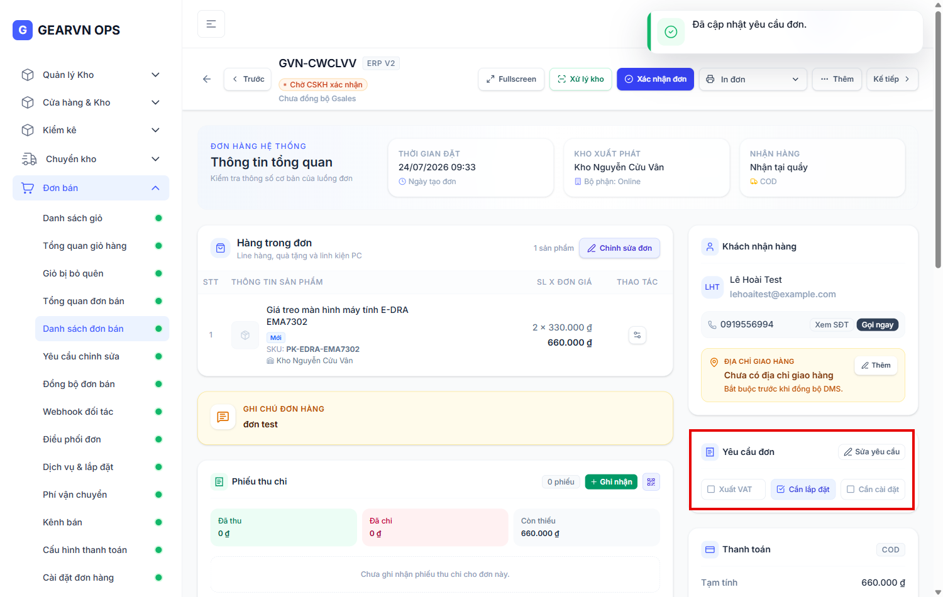Click the hamburger sidebar toggle icon

pos(211,24)
